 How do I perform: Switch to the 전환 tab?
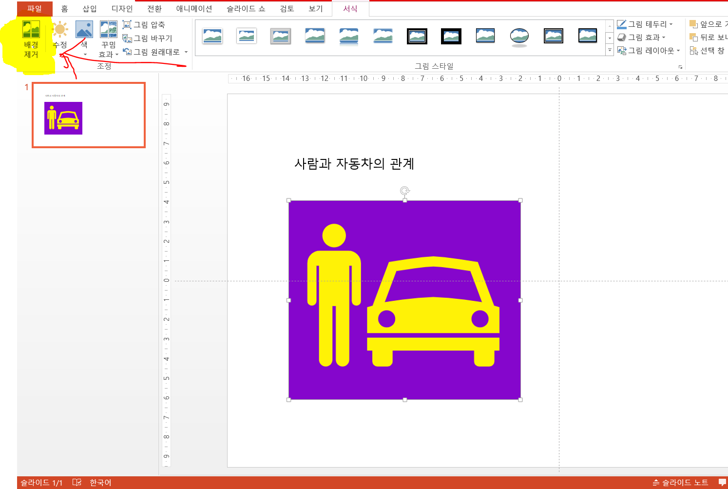point(154,9)
